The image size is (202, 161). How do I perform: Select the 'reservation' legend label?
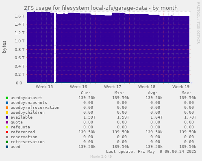point(24,137)
